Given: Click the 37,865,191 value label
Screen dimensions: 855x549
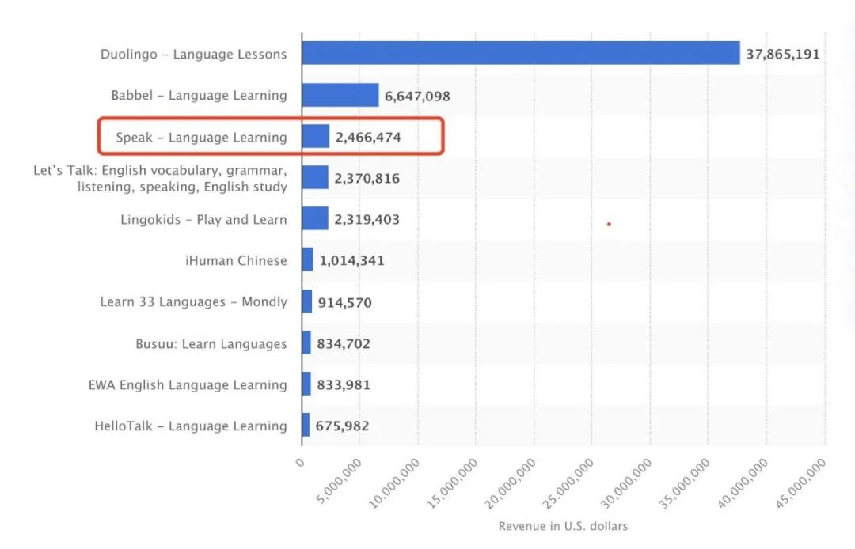Looking at the screenshot, I should [x=782, y=54].
